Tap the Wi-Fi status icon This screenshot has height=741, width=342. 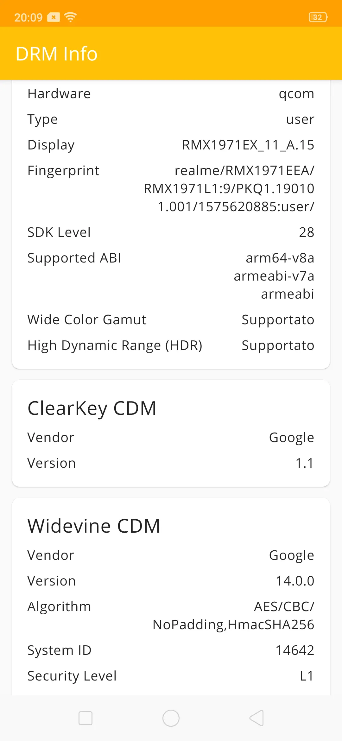pos(70,17)
